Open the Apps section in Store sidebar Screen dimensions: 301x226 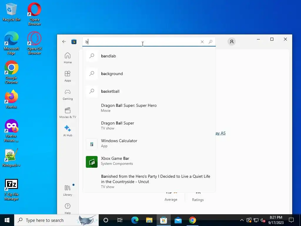[x=68, y=76]
